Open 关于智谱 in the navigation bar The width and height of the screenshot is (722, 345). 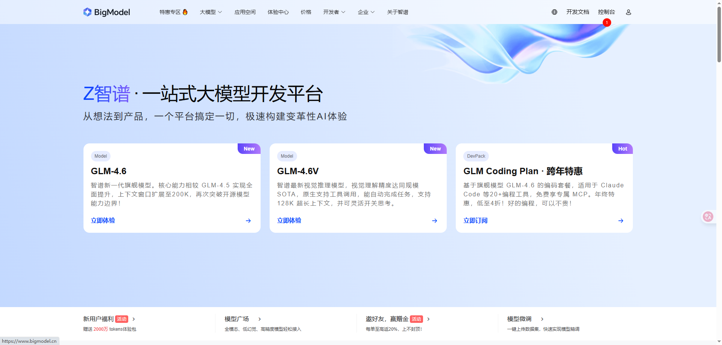[397, 12]
